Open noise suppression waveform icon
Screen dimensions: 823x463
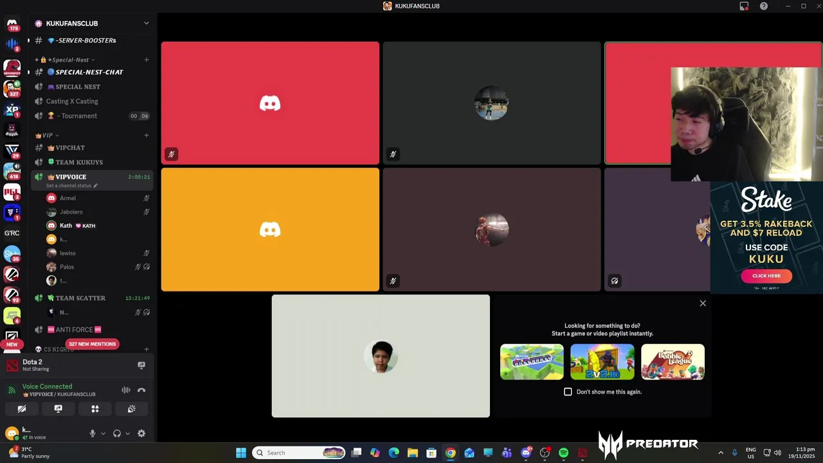[126, 390]
